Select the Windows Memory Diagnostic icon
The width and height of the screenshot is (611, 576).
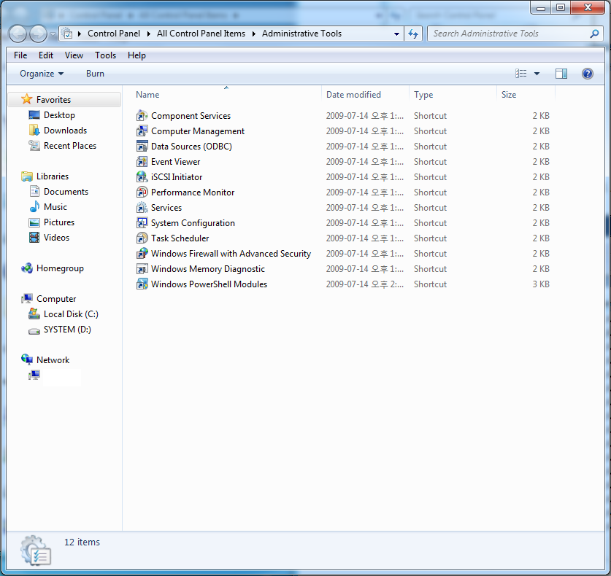click(142, 268)
